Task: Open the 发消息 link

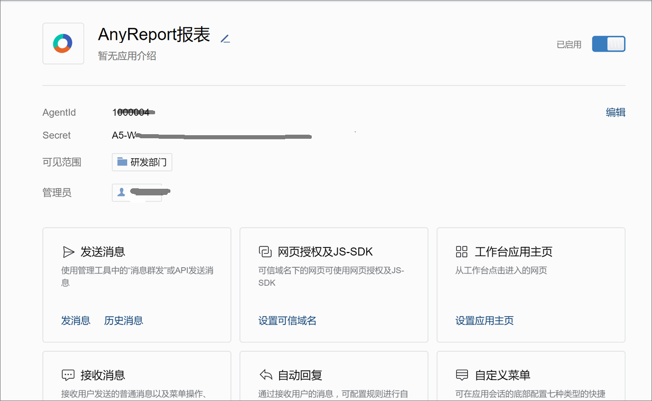Action: 76,320
